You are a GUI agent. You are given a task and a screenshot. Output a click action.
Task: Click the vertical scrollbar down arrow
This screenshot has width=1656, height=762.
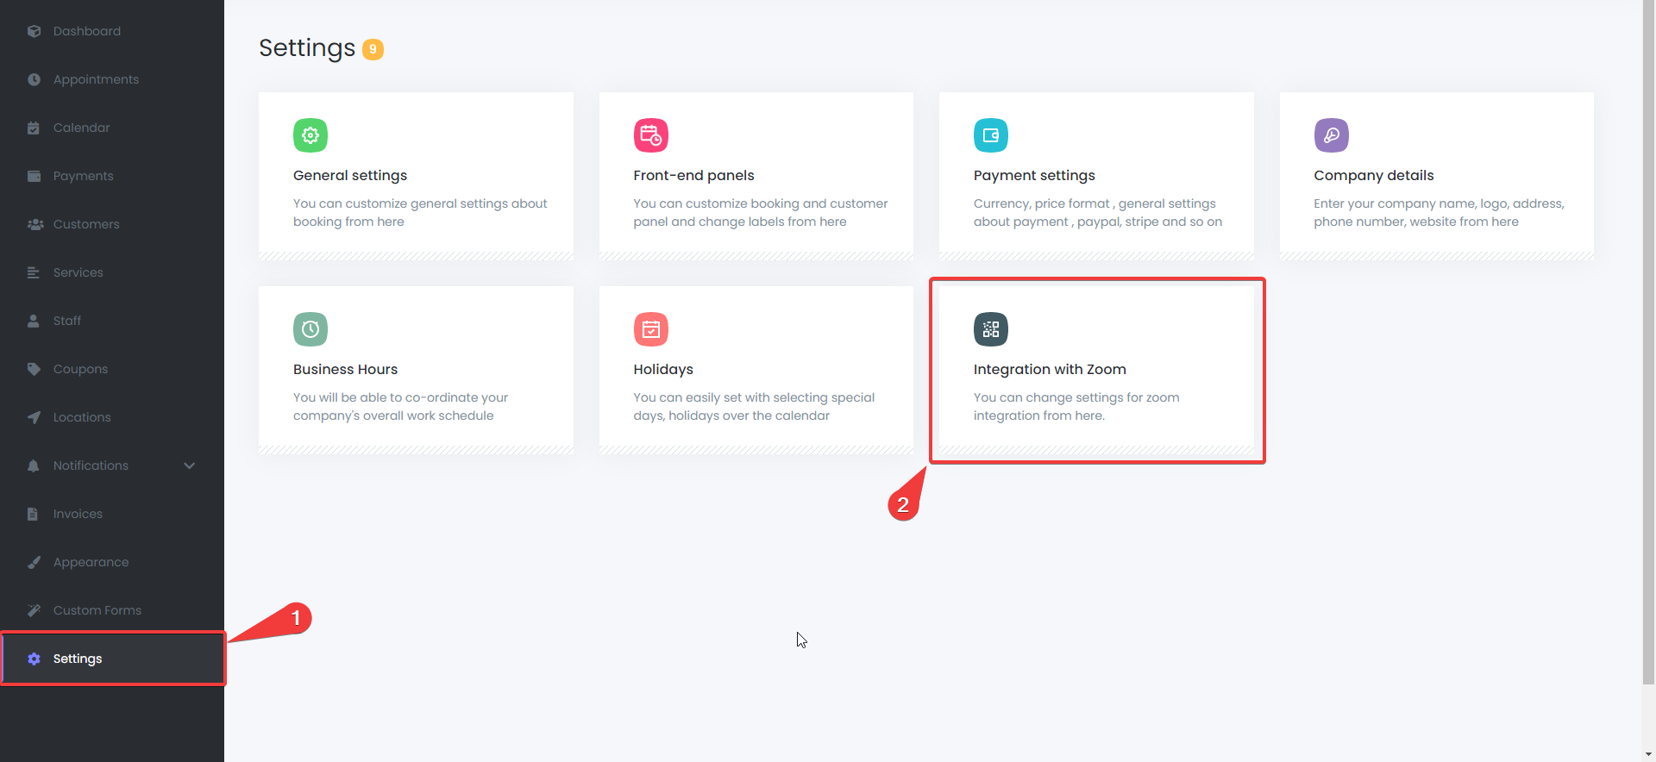tap(1648, 754)
